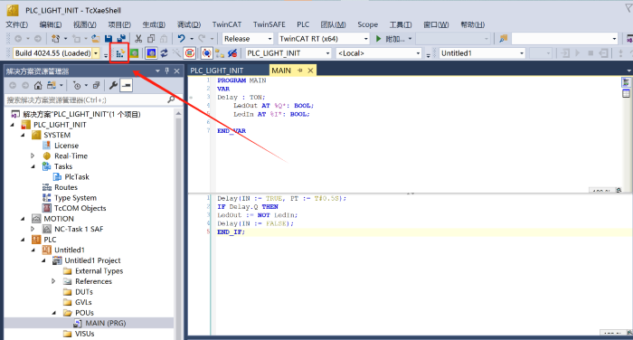
Task: Close the MAIN editor tab
Action: [310, 71]
